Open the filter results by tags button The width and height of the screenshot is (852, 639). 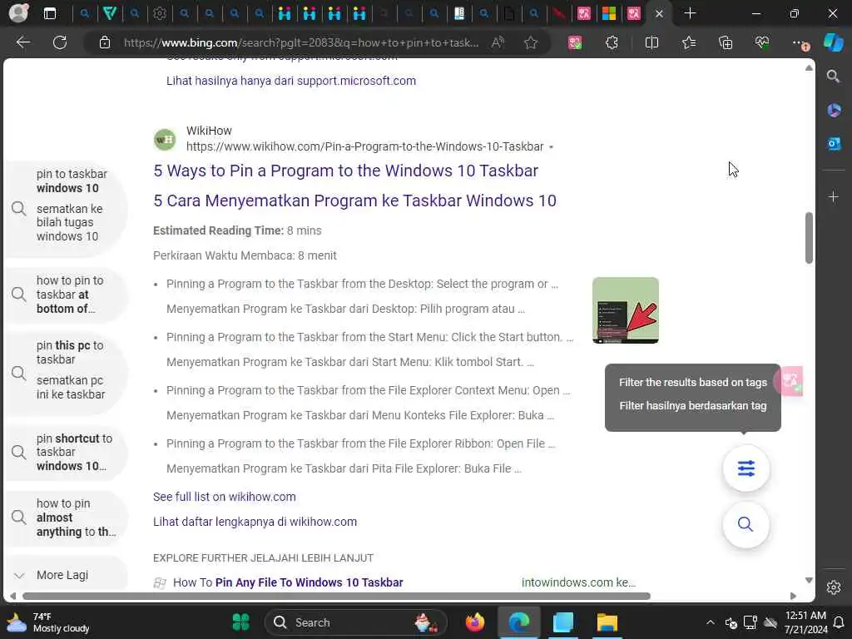click(x=746, y=468)
